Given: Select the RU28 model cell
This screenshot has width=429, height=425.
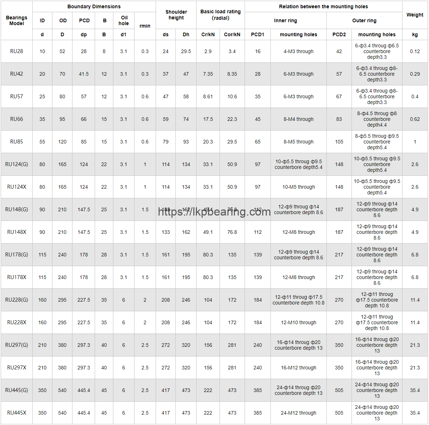Looking at the screenshot, I should [16, 51].
